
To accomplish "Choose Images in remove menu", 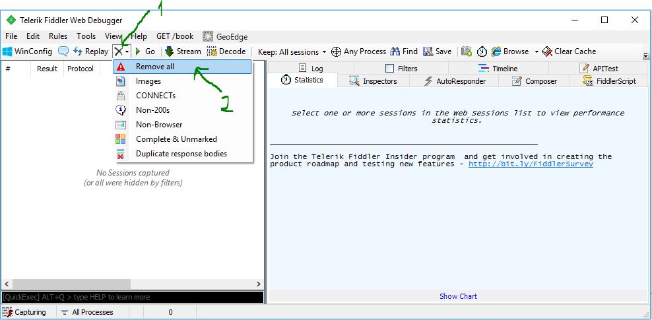I will [183, 81].
